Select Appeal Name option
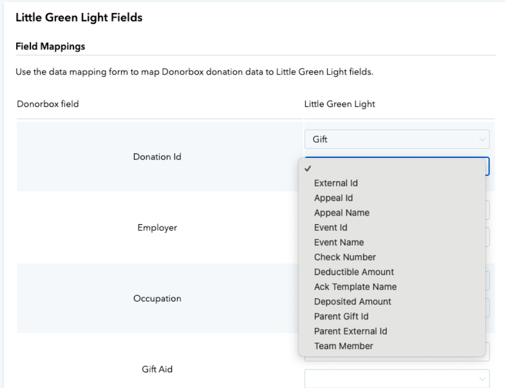 (x=392, y=213)
